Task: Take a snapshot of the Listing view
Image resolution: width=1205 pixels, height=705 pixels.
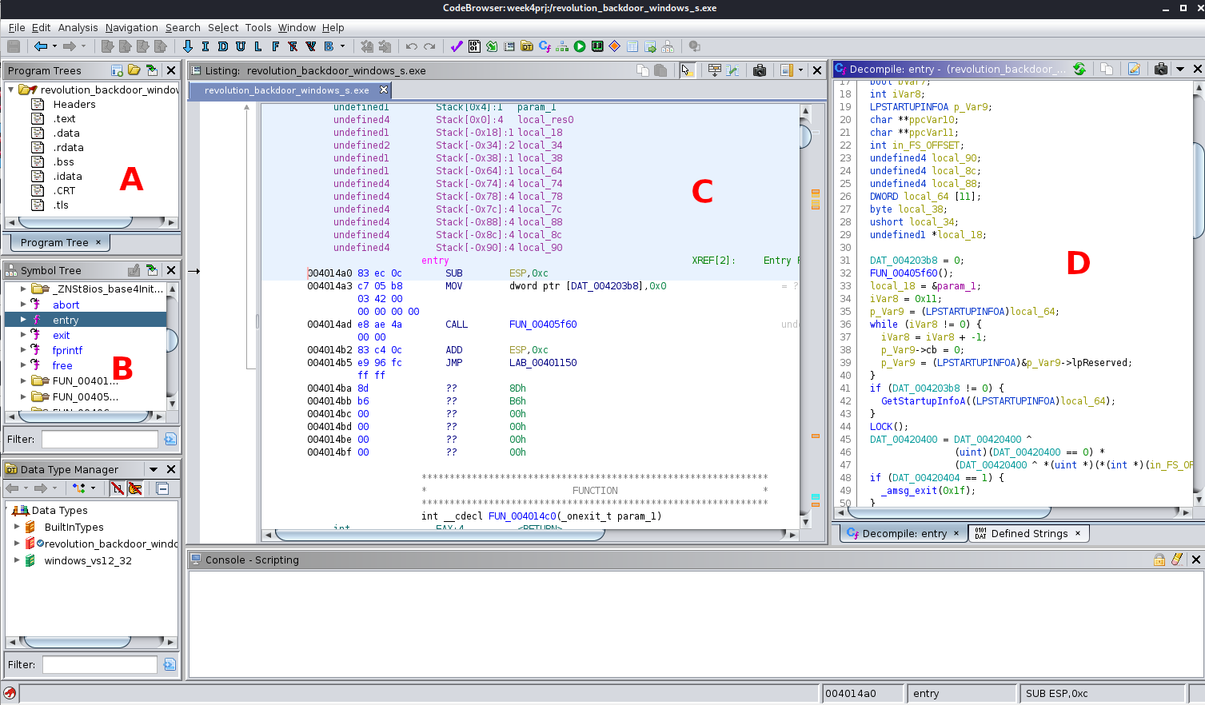Action: pos(760,70)
